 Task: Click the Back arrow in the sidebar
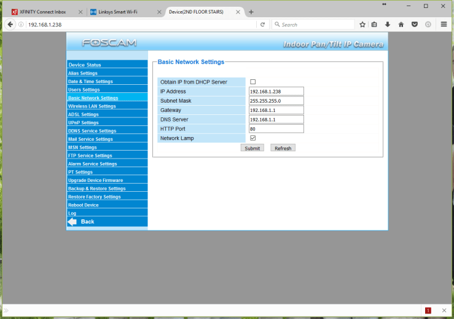(81, 221)
